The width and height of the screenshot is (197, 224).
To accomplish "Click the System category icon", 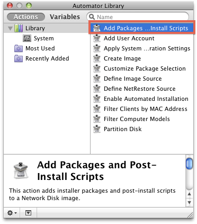I will pyautogui.click(x=27, y=38).
